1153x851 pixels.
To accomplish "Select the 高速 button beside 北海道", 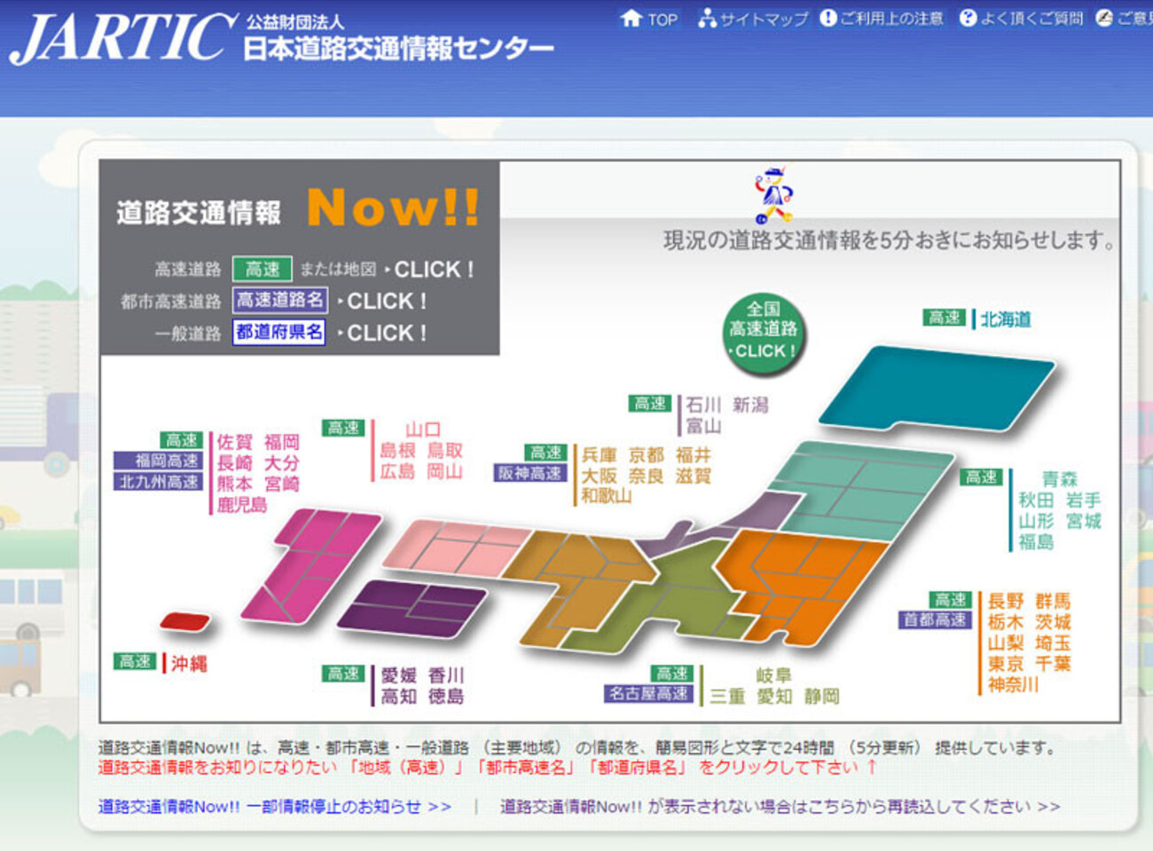I will [944, 318].
